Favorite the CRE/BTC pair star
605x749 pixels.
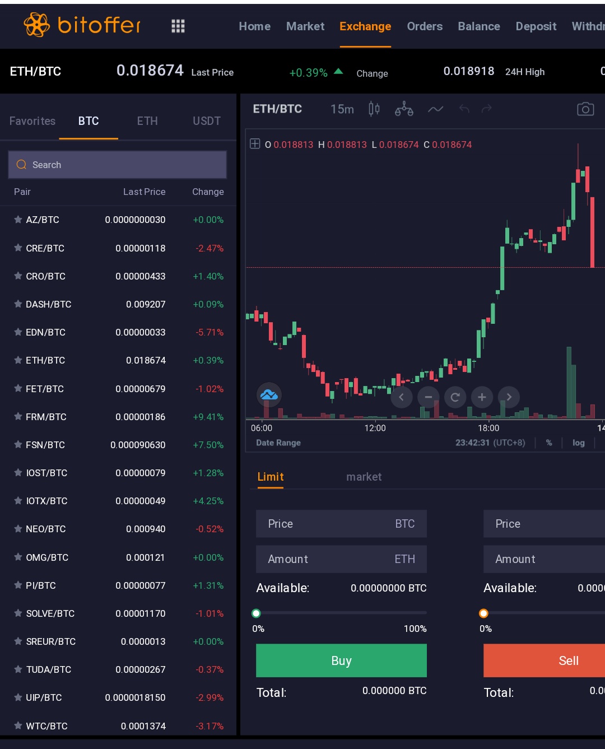tap(18, 248)
